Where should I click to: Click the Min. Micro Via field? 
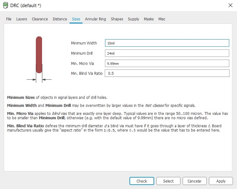pos(167,63)
